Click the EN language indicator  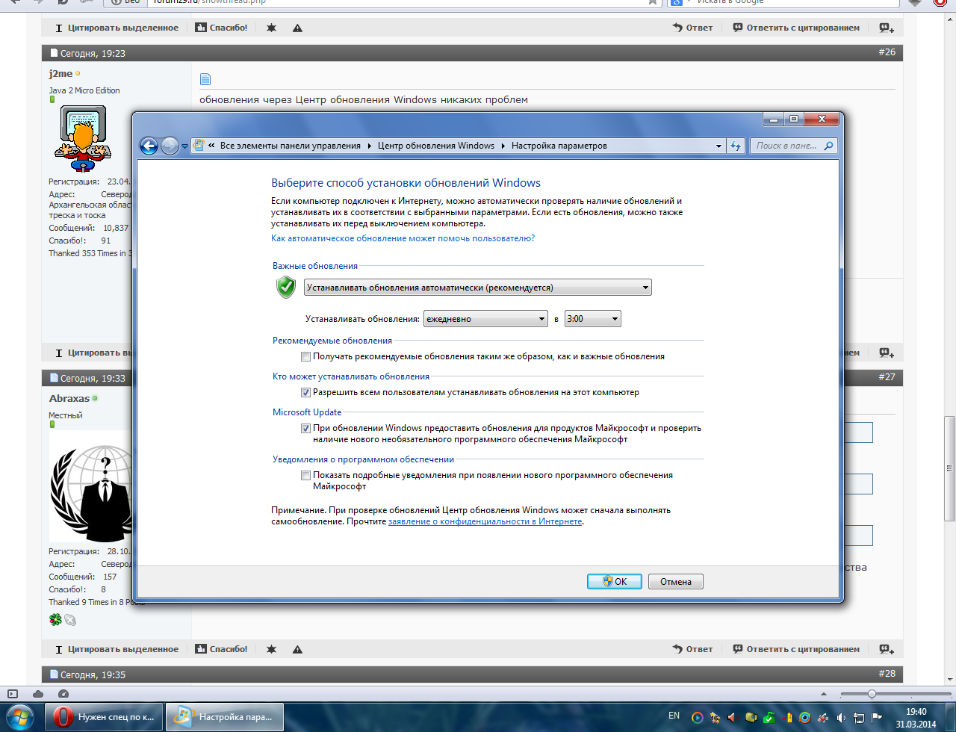(x=674, y=716)
